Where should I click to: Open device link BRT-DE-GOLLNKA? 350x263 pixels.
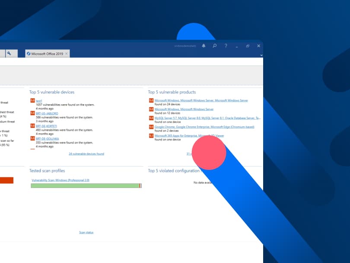pyautogui.click(x=48, y=139)
